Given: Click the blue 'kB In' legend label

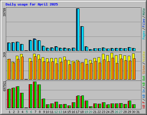Looking at the screenshot, I should tap(144, 93).
